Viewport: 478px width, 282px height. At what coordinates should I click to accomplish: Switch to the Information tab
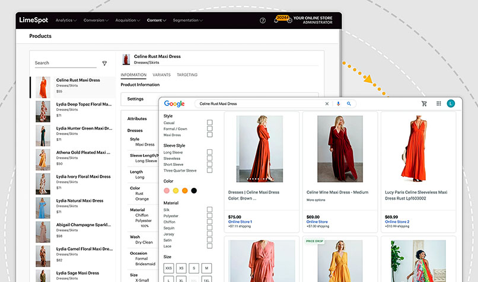133,75
